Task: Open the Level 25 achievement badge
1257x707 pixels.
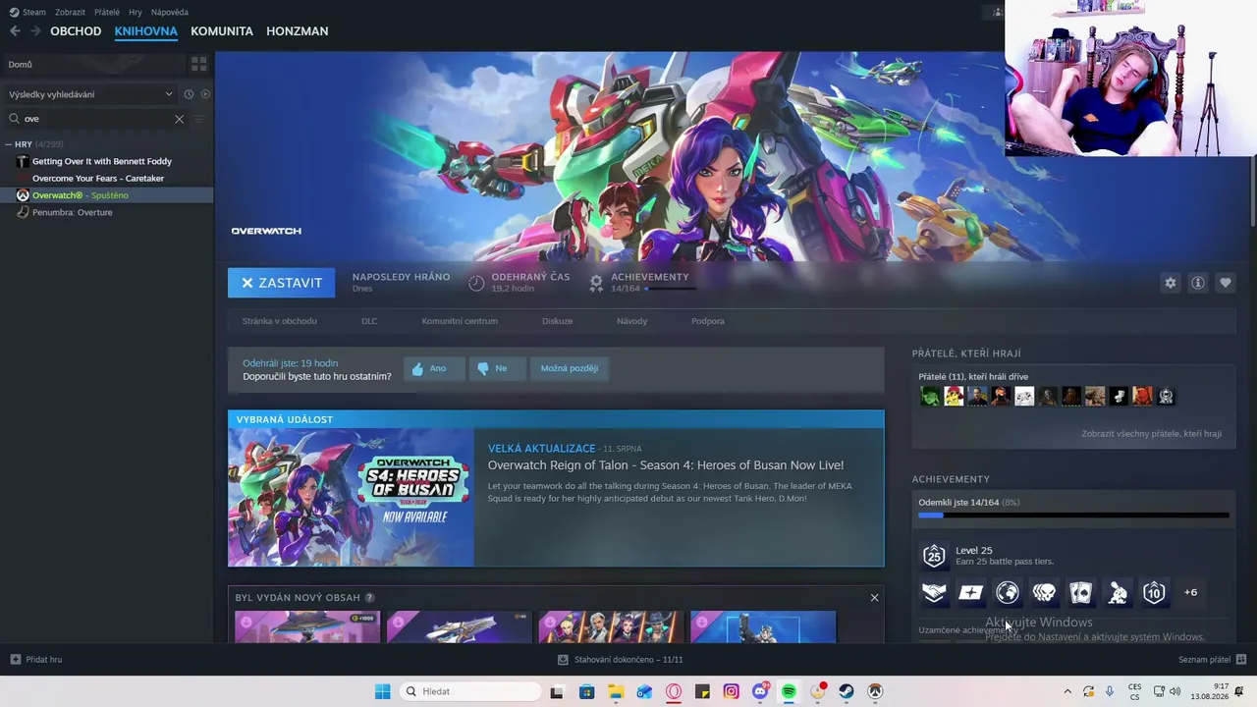Action: click(934, 556)
